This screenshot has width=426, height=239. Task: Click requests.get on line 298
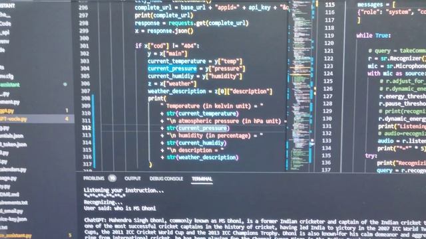187,23
